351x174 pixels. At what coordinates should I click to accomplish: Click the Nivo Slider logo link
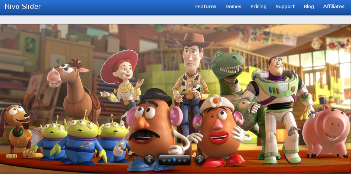click(x=22, y=6)
